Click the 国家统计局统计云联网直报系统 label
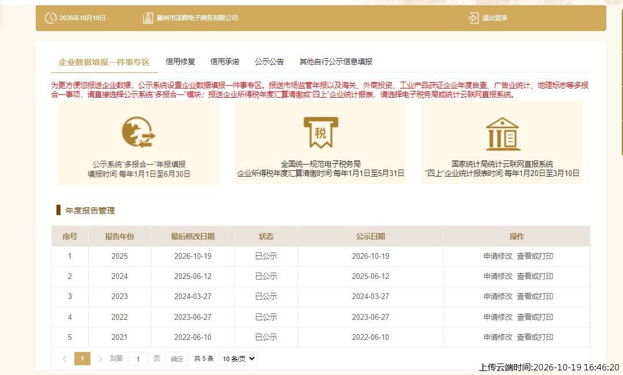The image size is (623, 375). 502,164
